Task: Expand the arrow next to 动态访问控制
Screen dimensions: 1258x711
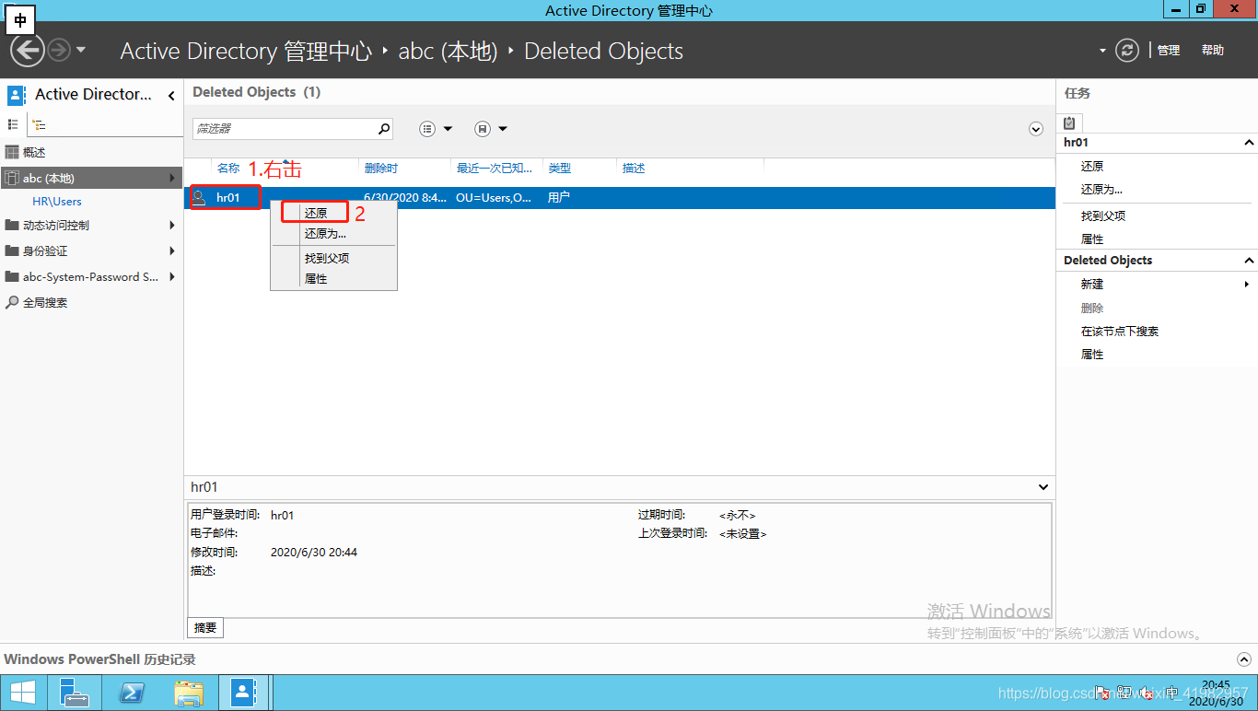Action: point(171,225)
